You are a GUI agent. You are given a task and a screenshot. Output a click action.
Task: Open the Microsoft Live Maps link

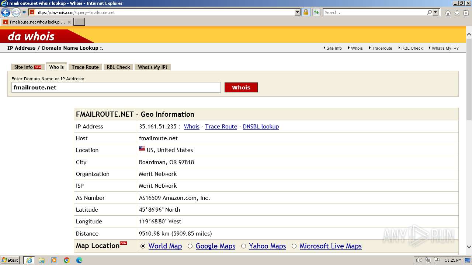330,246
